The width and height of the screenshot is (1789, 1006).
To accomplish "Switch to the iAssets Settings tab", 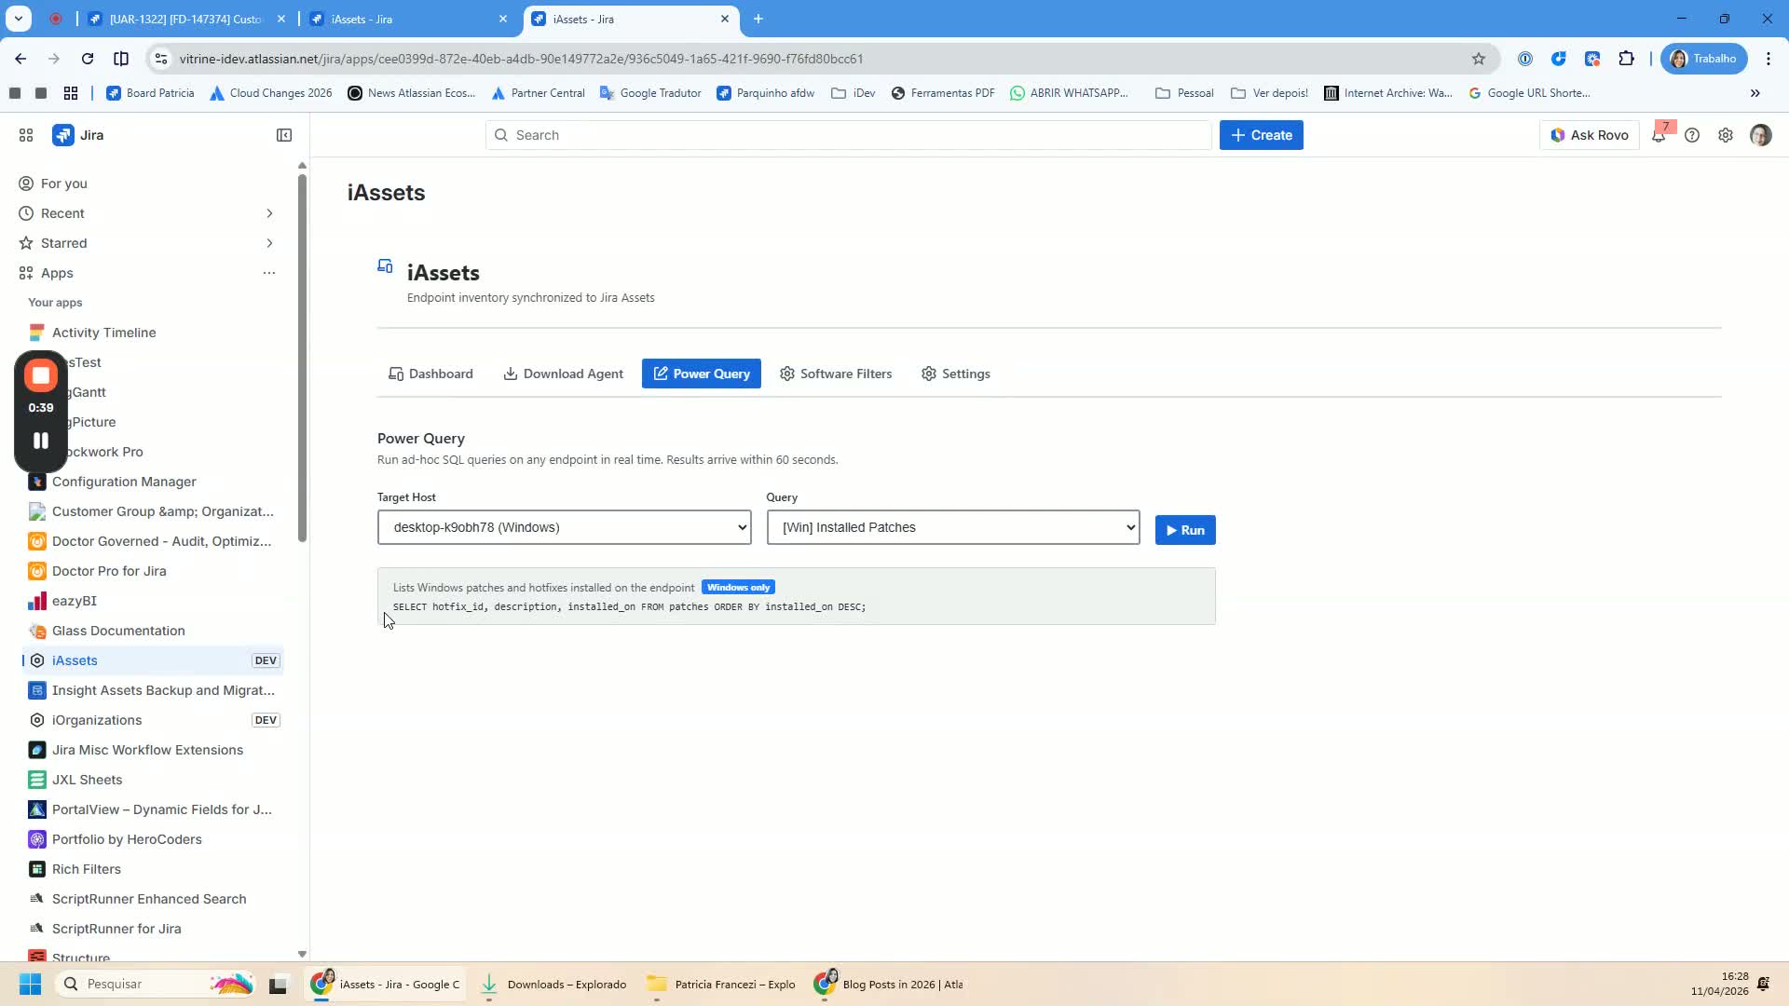I will pos(955,374).
